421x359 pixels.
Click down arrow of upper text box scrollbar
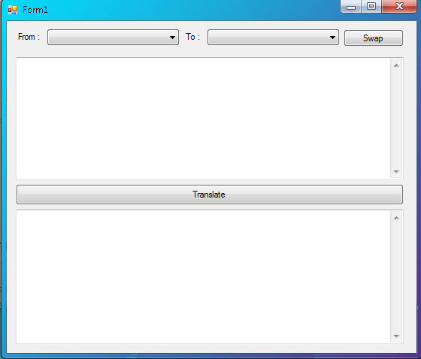396,171
